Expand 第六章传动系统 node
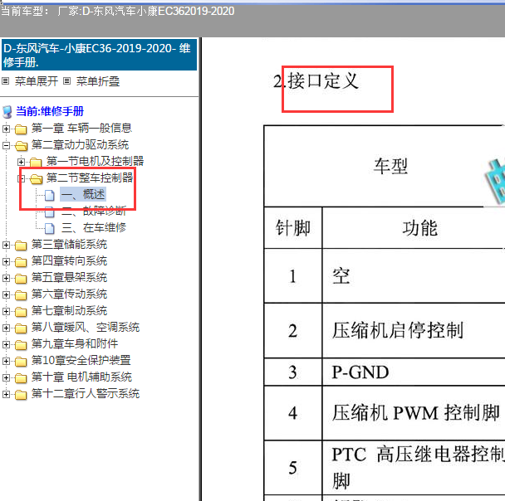This screenshot has height=501, width=505. pyautogui.click(x=6, y=294)
